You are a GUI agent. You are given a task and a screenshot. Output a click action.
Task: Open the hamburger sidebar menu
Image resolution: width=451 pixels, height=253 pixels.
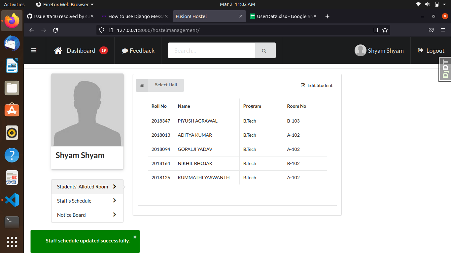pyautogui.click(x=34, y=50)
